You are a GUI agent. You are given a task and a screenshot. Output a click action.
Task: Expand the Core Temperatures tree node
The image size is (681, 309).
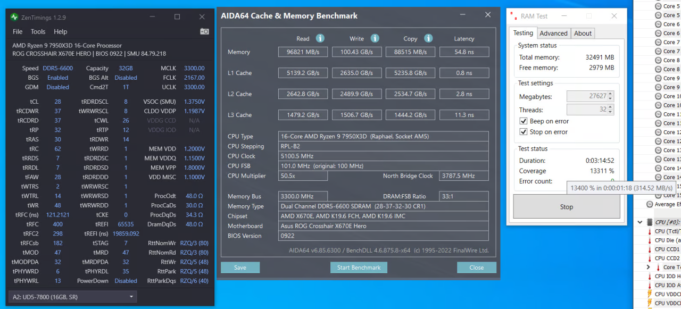click(648, 267)
